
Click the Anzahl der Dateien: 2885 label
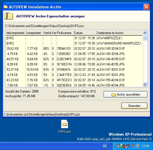[x=22, y=91]
